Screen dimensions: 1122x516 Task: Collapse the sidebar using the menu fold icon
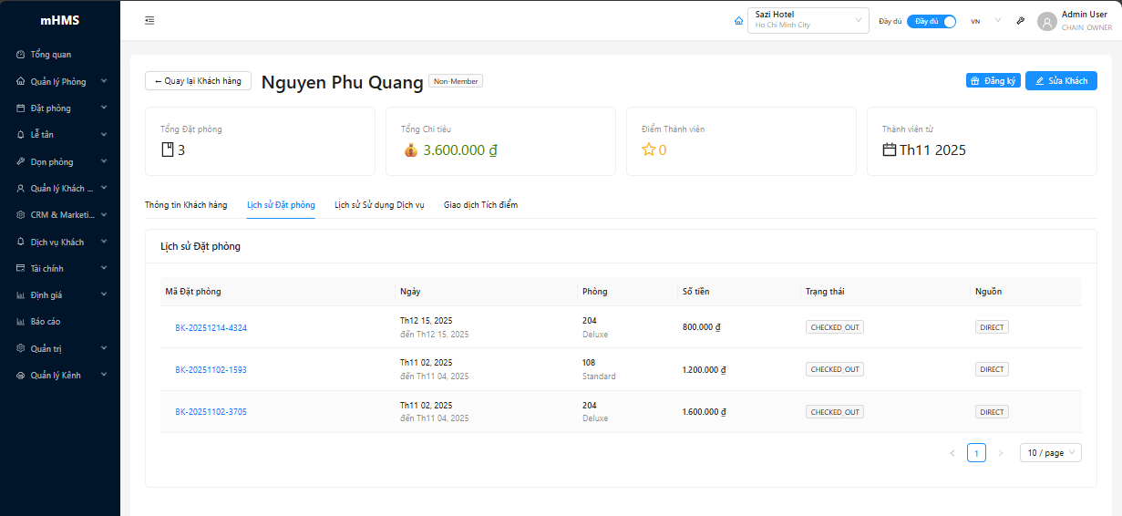tap(149, 21)
